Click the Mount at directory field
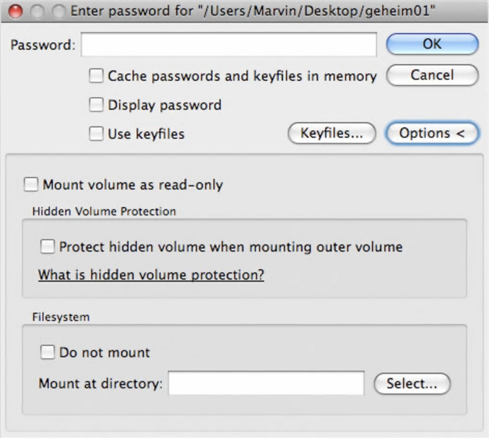Image resolution: width=489 pixels, height=438 pixels. (266, 383)
